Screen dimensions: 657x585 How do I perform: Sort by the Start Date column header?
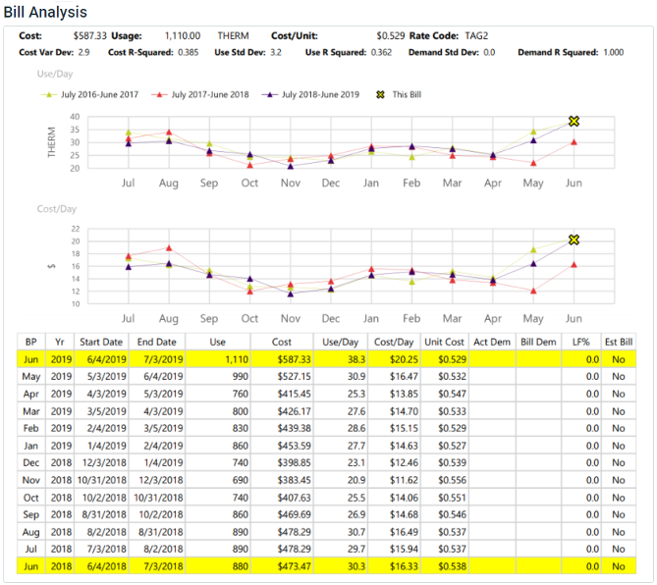(99, 343)
